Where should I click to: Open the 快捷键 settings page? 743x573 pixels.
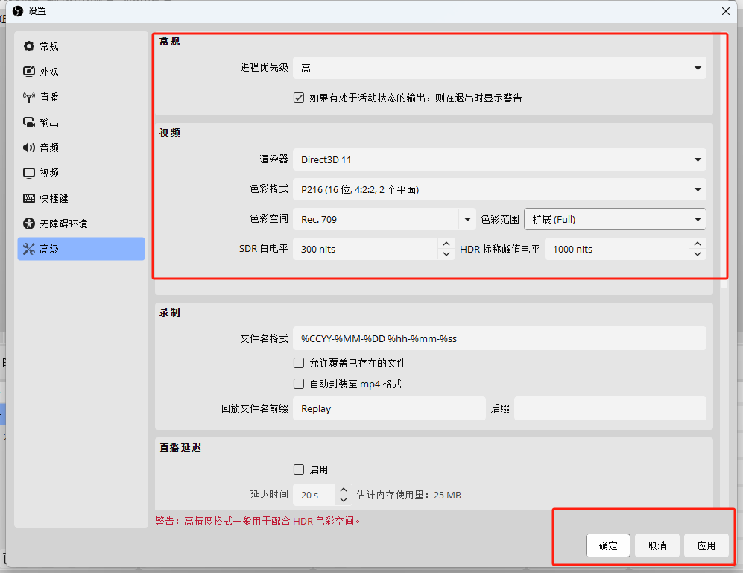click(54, 198)
